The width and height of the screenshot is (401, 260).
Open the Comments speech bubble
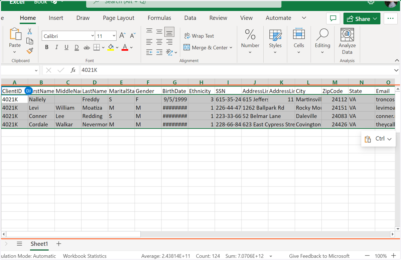333,19
